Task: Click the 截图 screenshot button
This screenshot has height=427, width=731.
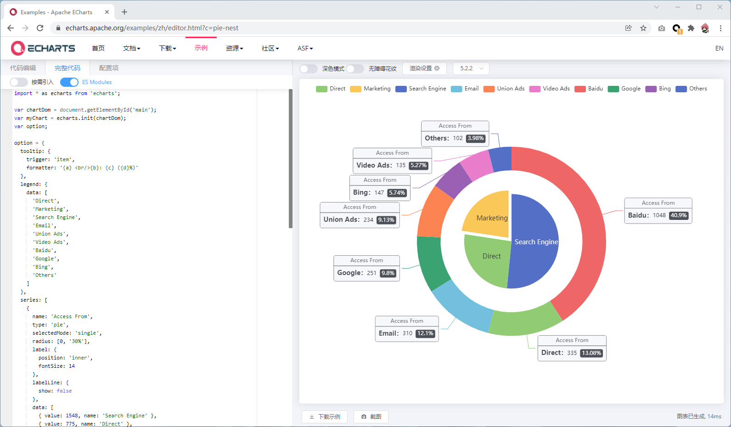Action: click(x=371, y=416)
